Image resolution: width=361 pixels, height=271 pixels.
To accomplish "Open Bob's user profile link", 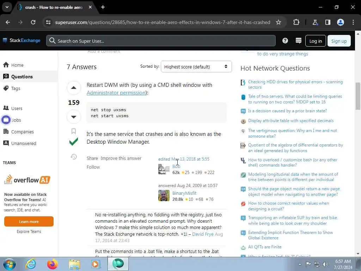I will 176,167.
